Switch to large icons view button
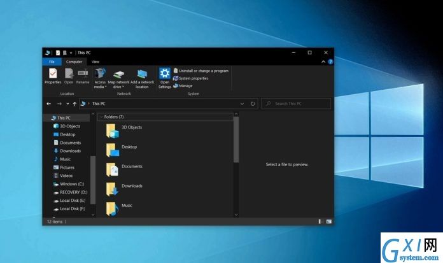 click(329, 222)
